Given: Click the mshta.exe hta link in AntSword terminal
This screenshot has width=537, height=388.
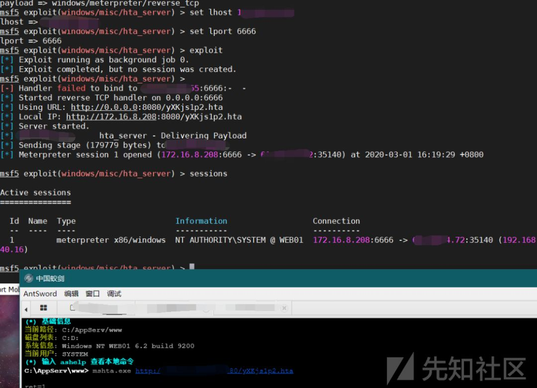Looking at the screenshot, I should coord(214,371).
